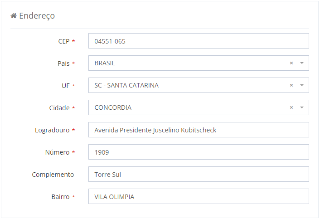Expand the Cidade dropdown arrow
Image resolution: width=320 pixels, height=219 pixels.
click(302, 107)
